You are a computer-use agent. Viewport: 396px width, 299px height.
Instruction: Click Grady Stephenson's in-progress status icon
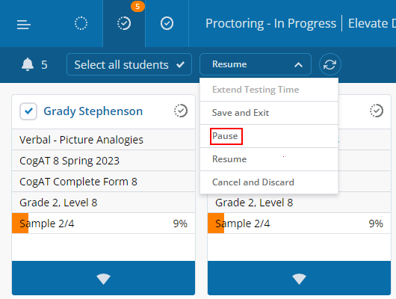click(181, 111)
